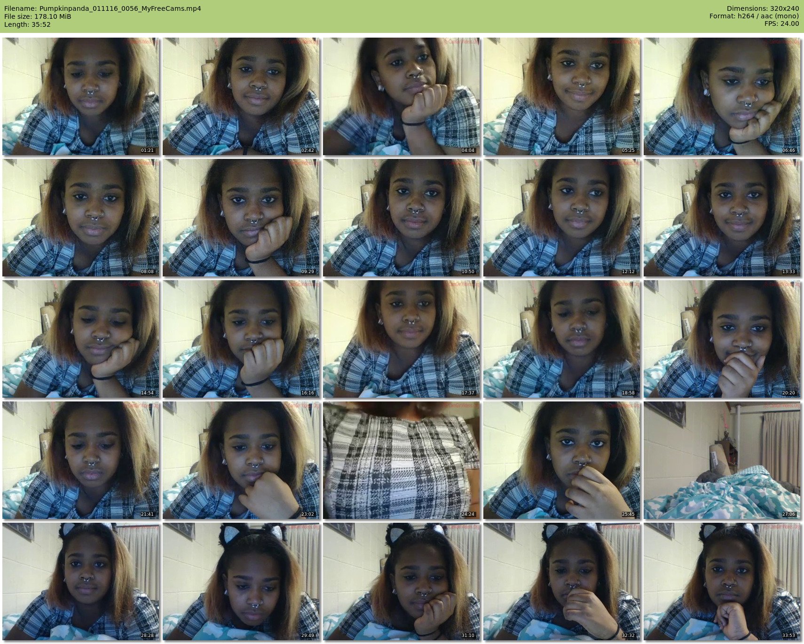Open the thumbnail stamped 17:37
This screenshot has height=644, width=804.
tap(402, 339)
